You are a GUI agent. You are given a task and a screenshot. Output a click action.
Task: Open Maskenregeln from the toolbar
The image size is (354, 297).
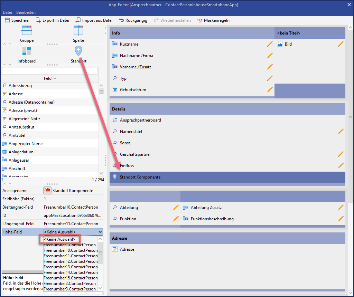click(213, 20)
